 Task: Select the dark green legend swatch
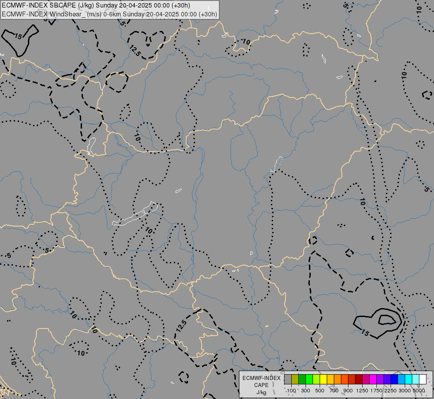pyautogui.click(x=302, y=379)
